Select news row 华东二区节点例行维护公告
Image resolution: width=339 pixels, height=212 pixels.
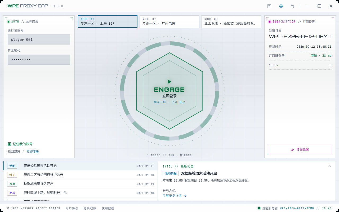81,175
